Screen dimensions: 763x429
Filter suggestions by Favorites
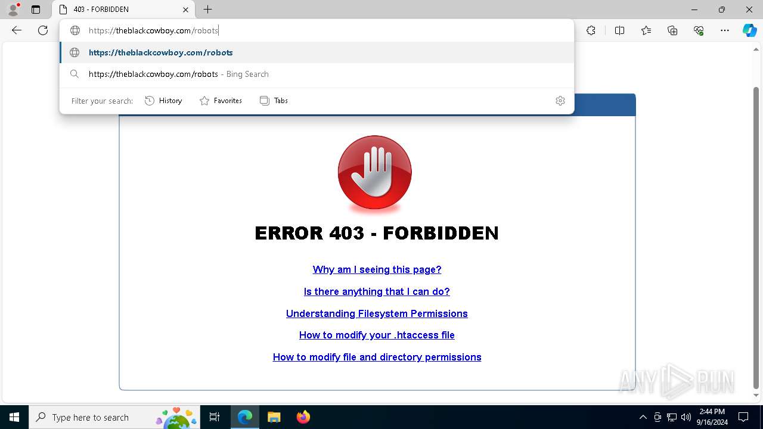pos(221,101)
